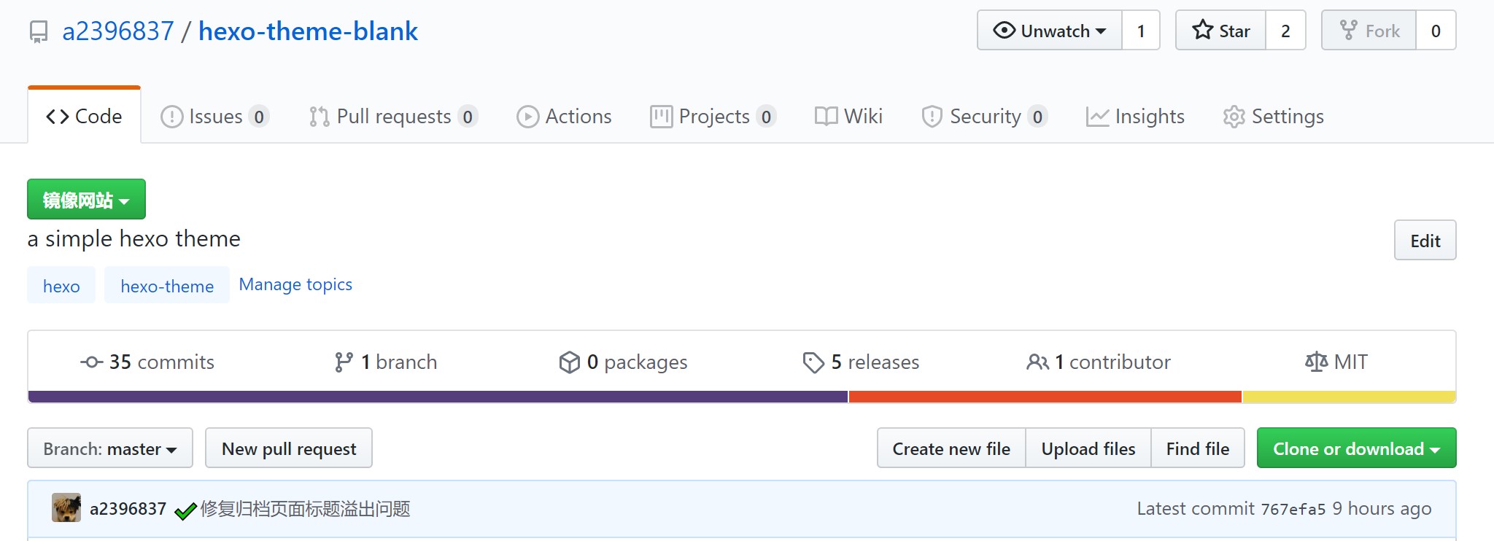This screenshot has width=1494, height=541.
Task: Open the Unwatch notifications dropdown
Action: 1049,31
